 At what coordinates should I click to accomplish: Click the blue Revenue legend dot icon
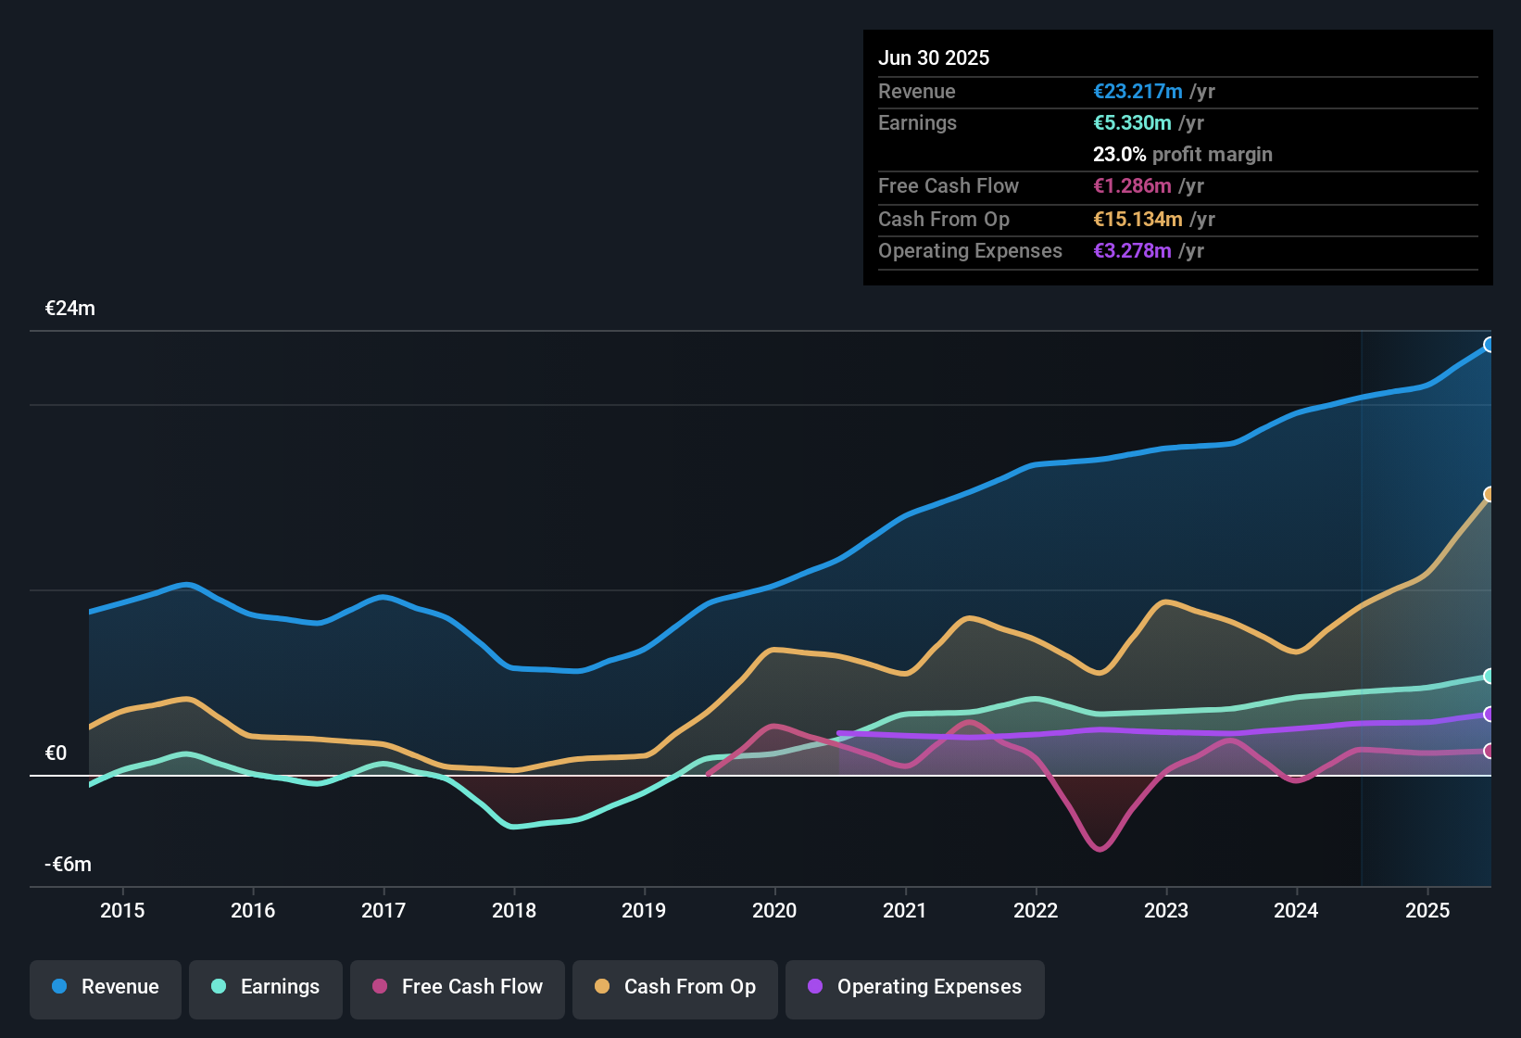point(59,987)
